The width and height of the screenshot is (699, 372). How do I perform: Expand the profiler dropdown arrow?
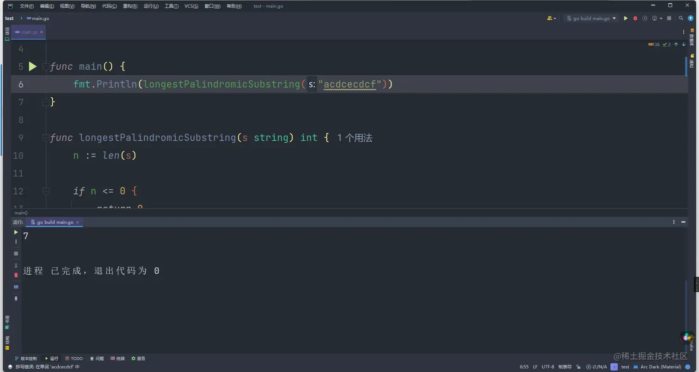pyautogui.click(x=661, y=18)
